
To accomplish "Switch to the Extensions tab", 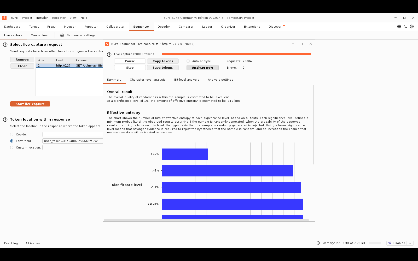I will tap(252, 27).
